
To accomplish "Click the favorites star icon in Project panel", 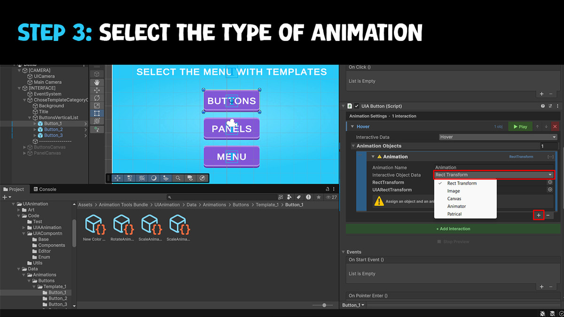I will [x=318, y=197].
